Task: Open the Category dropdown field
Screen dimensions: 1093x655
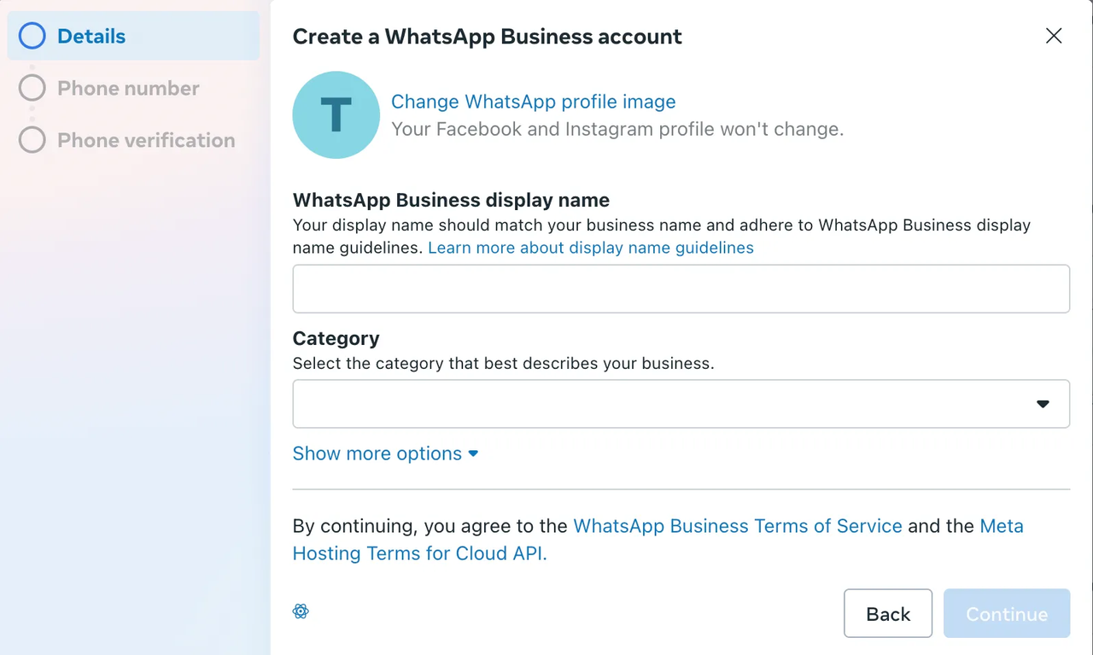Action: [x=666, y=404]
